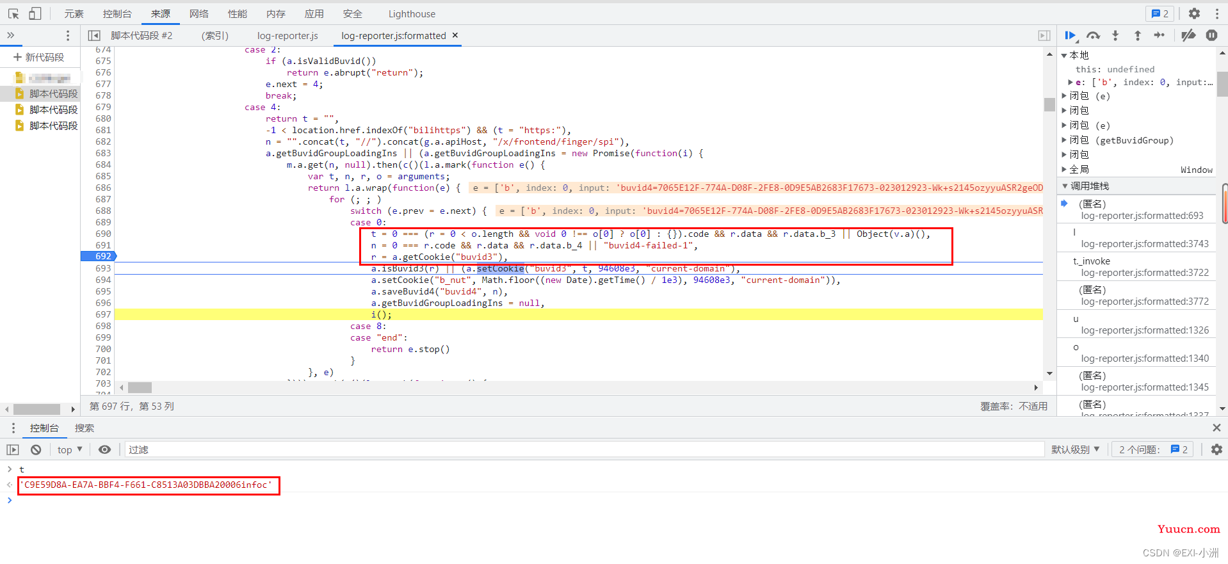This screenshot has width=1228, height=564.
Task: Open the Lighthouse panel tab
Action: (412, 13)
